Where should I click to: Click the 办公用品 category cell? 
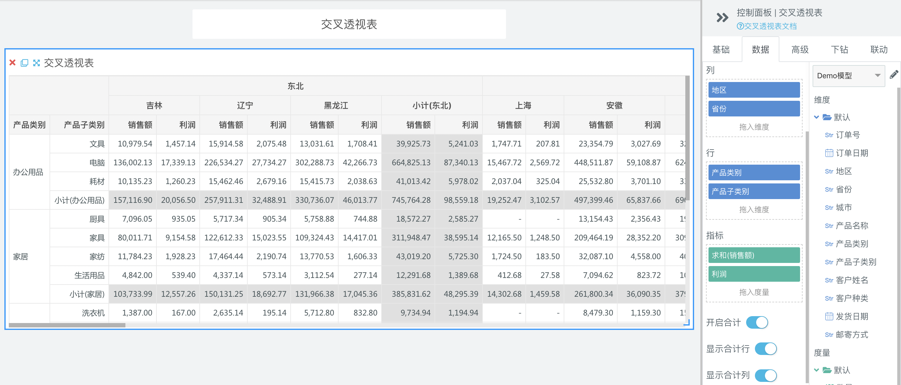click(x=29, y=172)
